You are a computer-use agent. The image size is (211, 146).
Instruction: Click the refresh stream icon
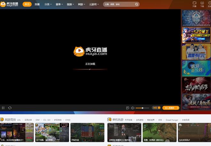pyautogui.click(x=10, y=108)
